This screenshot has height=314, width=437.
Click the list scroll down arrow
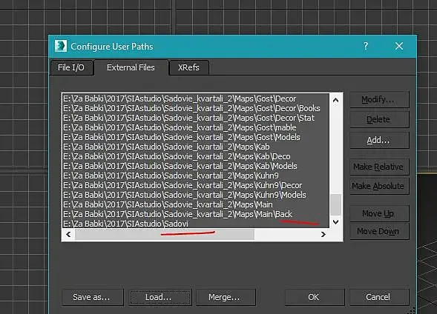[336, 222]
